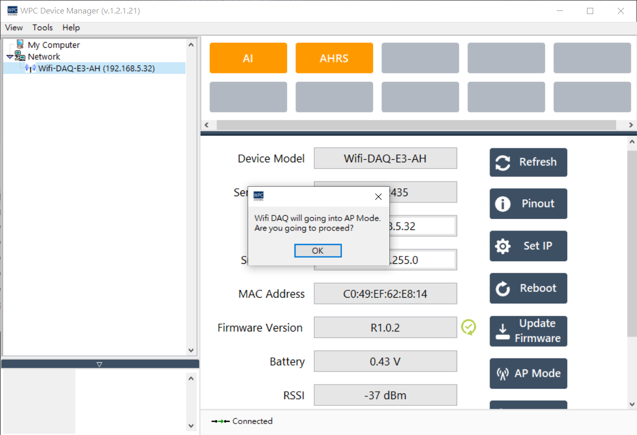Screen dimensions: 637x435
Task: Click the green firmware check icon
Action: [x=469, y=327]
